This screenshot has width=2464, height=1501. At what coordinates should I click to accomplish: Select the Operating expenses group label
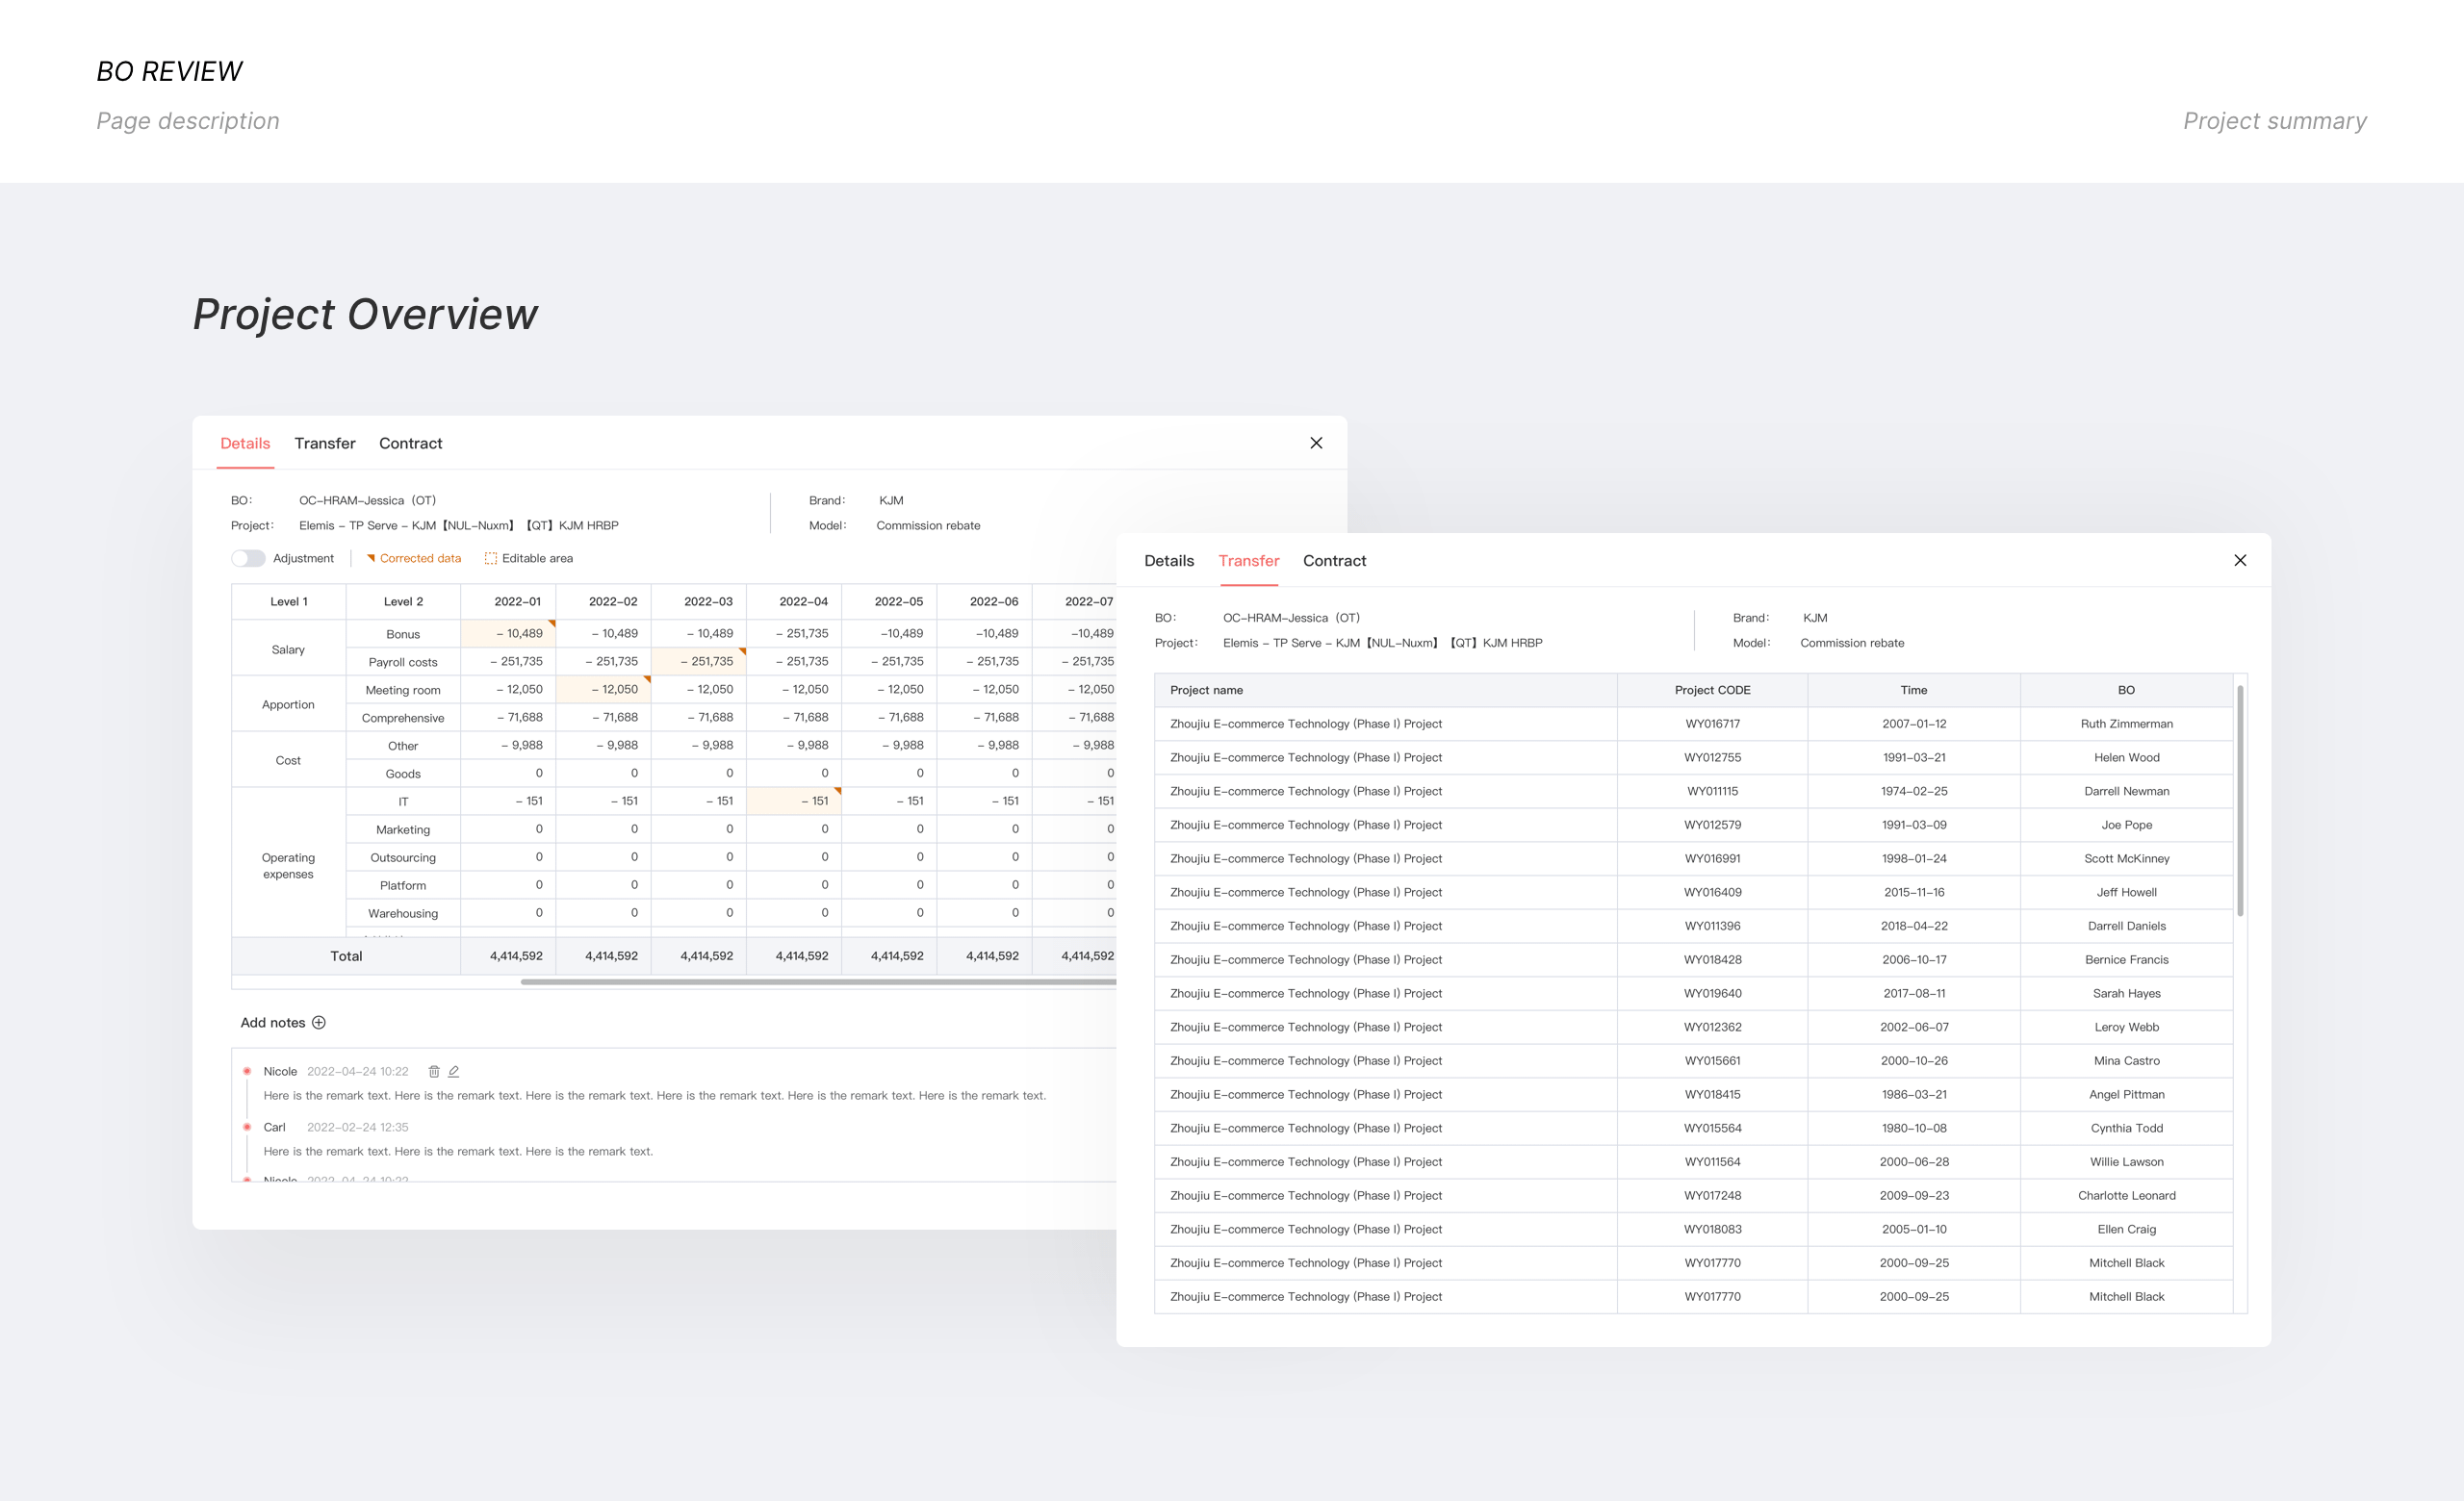tap(288, 865)
